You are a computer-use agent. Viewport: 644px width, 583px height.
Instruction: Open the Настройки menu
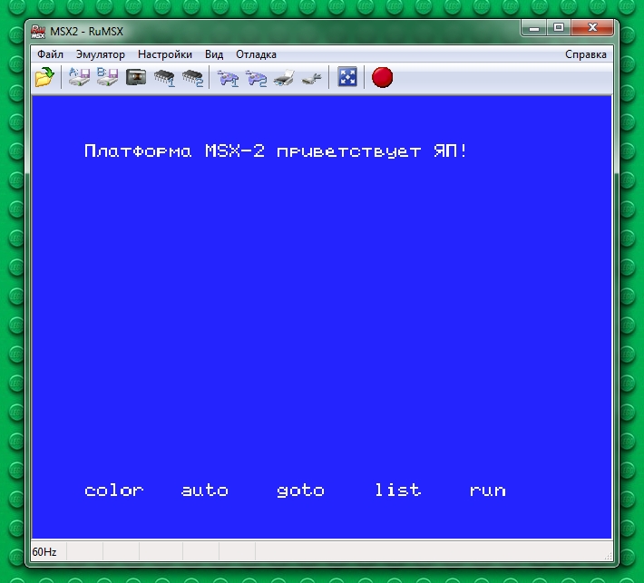165,54
